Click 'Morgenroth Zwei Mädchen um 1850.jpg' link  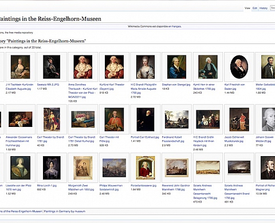click(81, 188)
